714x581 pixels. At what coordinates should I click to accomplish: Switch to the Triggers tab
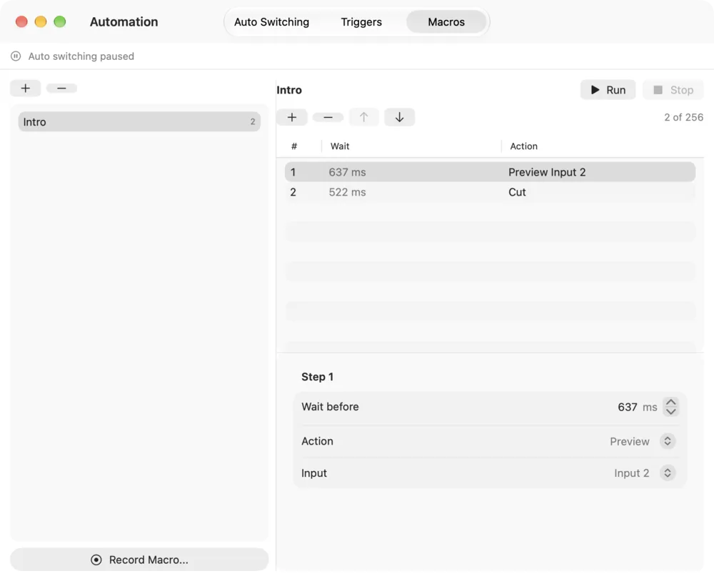click(361, 22)
